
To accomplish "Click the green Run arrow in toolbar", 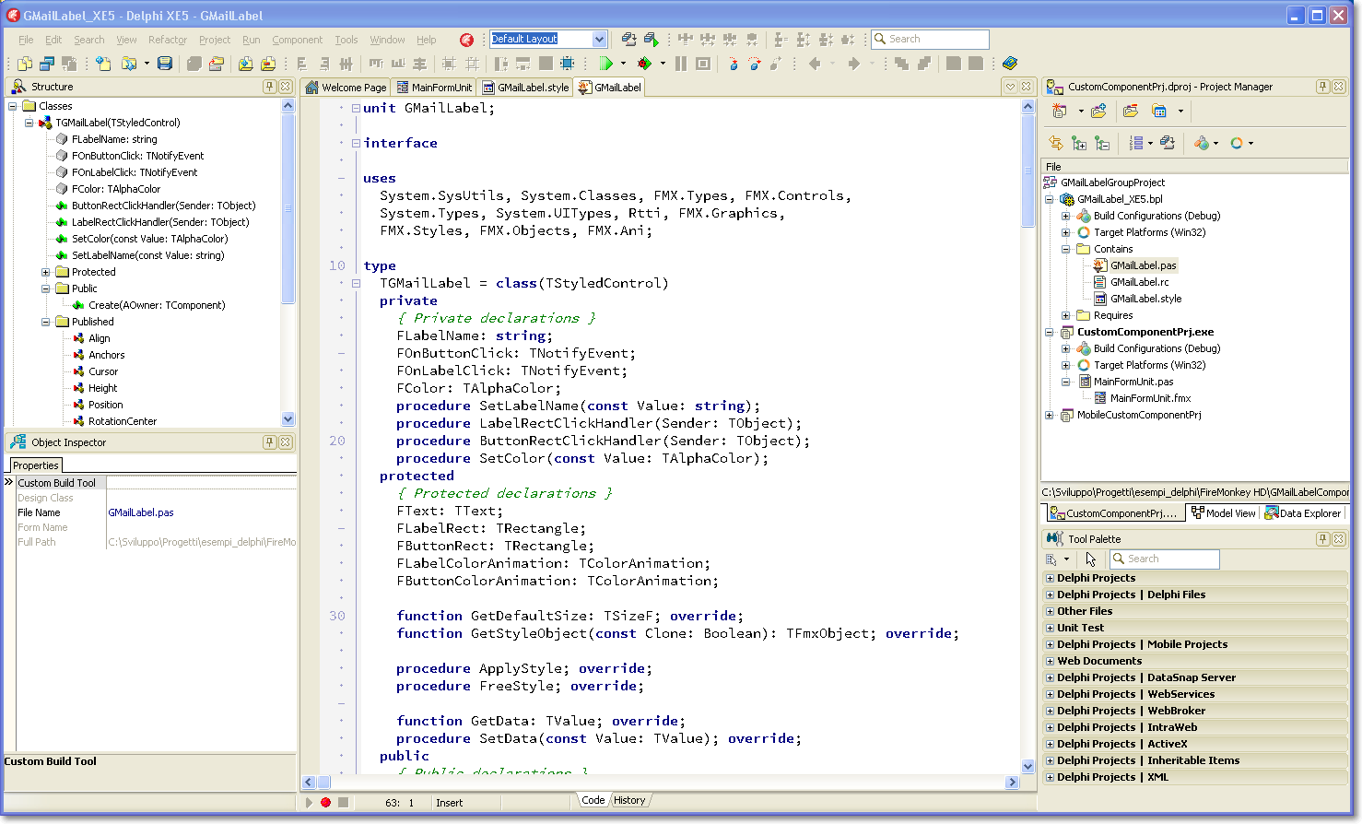I will point(606,64).
